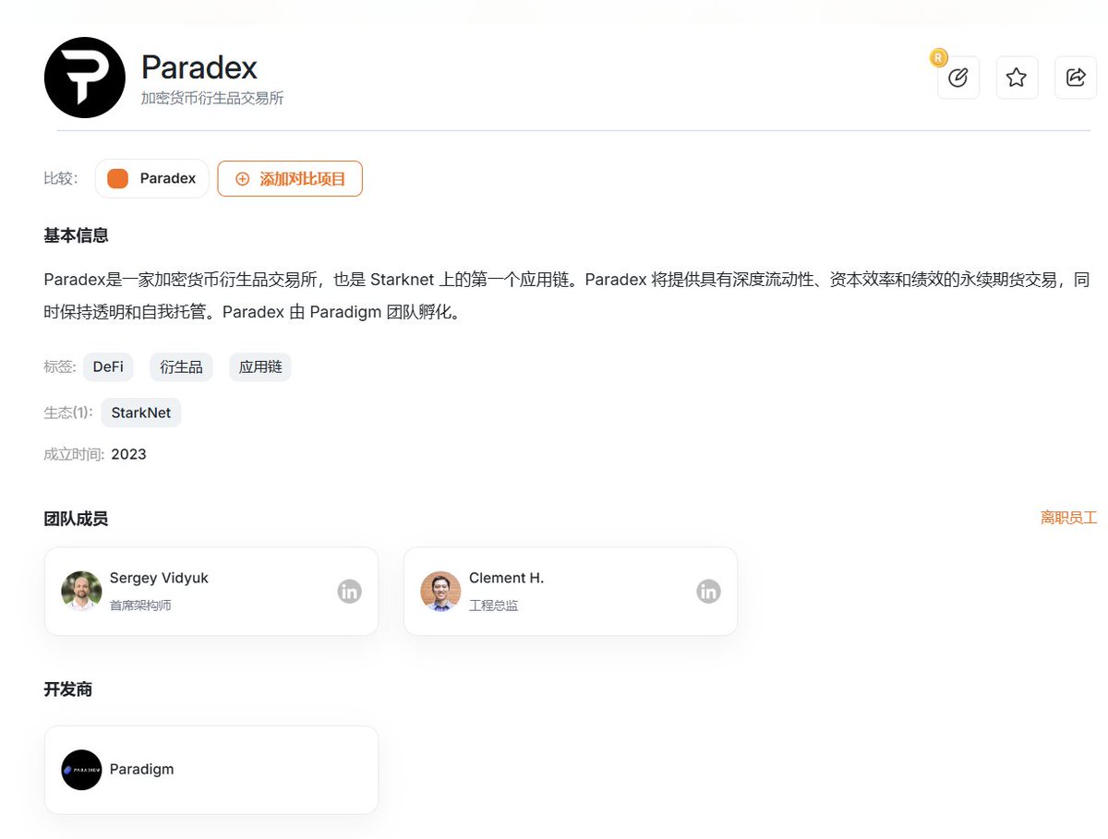
Task: Click the 团队成员 heading
Action: tap(76, 519)
